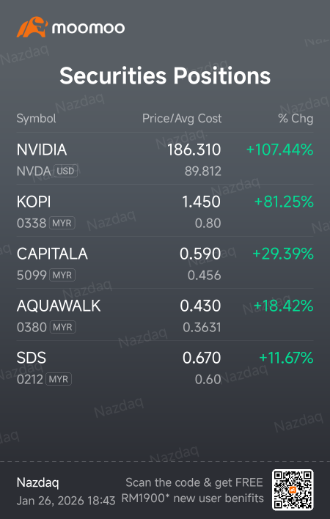Select the SDS position entry

point(165,367)
